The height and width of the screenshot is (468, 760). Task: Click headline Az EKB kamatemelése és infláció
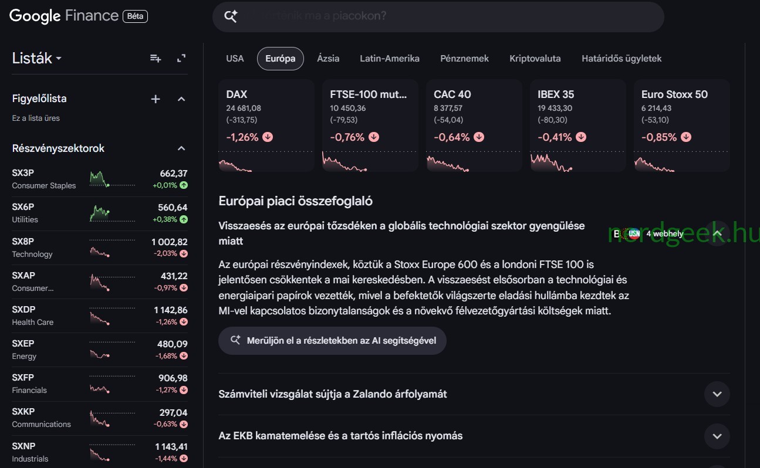tap(340, 436)
